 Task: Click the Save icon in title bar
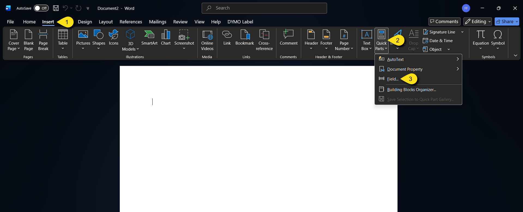coord(56,8)
